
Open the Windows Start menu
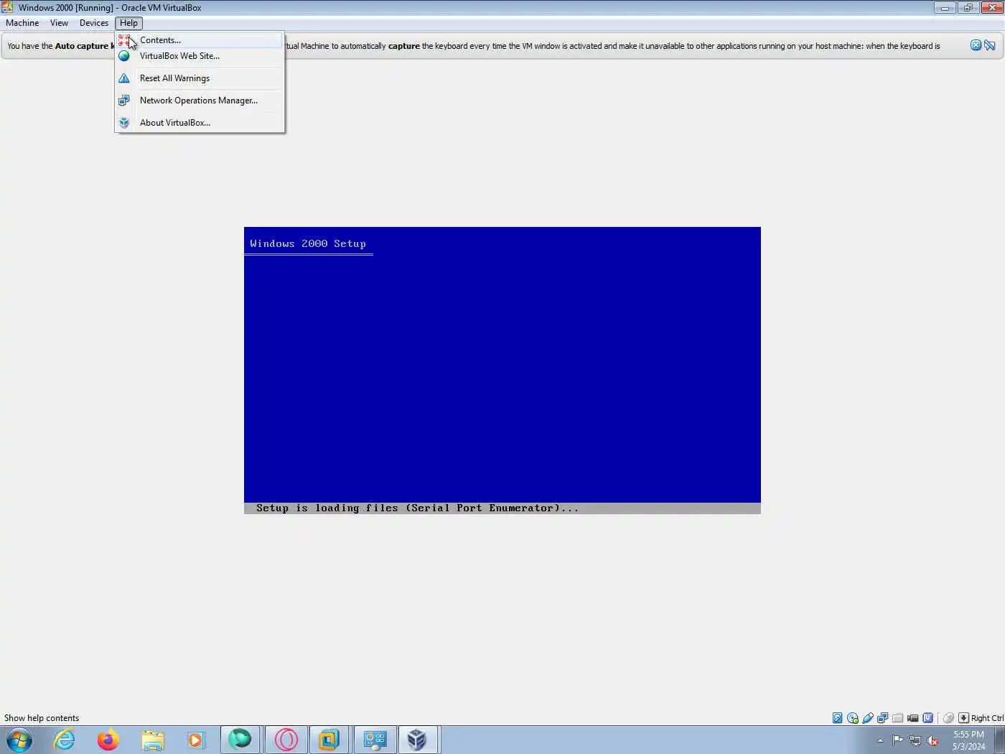tap(19, 740)
